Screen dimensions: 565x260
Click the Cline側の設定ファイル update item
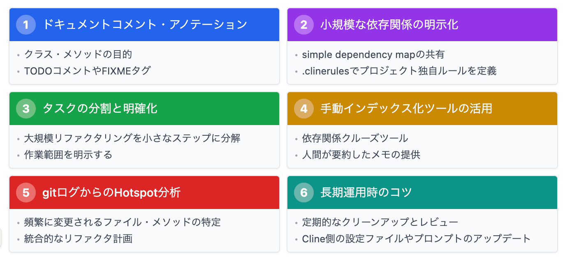pyautogui.click(x=416, y=239)
